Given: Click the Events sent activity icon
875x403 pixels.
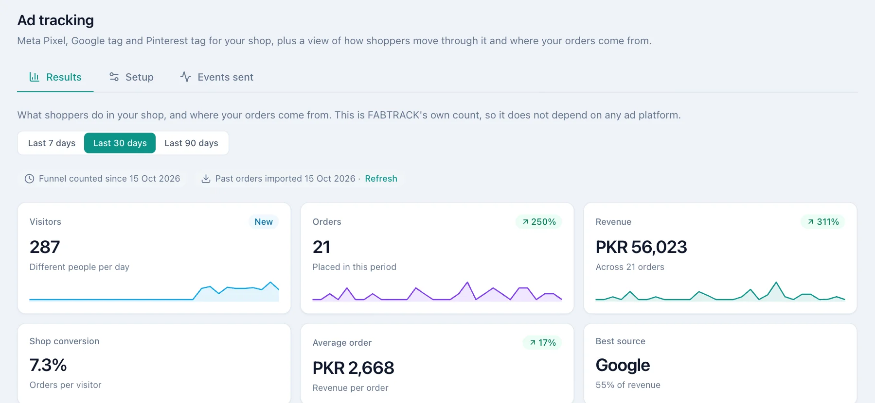Looking at the screenshot, I should coord(185,77).
